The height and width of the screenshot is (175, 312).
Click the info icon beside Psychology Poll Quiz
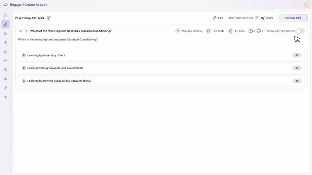tap(49, 18)
